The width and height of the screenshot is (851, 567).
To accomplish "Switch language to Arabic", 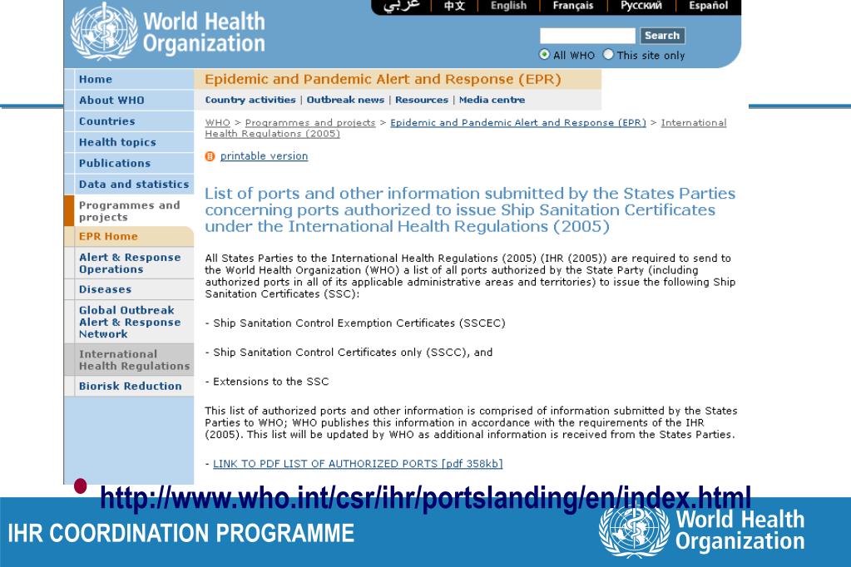I will [402, 6].
